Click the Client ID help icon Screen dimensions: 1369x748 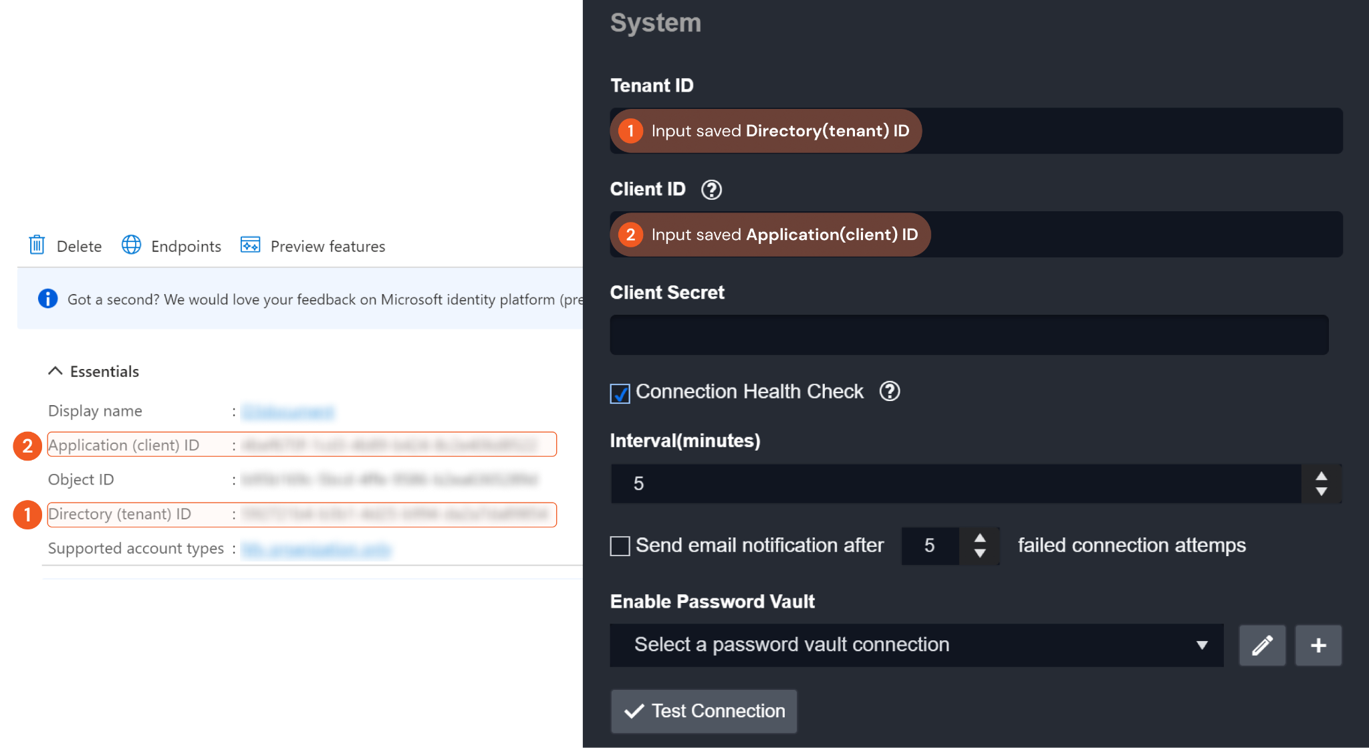point(711,190)
